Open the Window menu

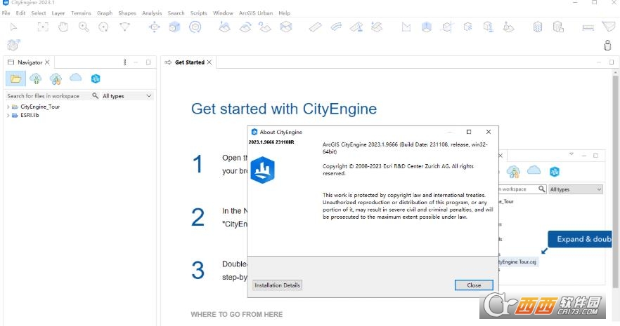223,13
